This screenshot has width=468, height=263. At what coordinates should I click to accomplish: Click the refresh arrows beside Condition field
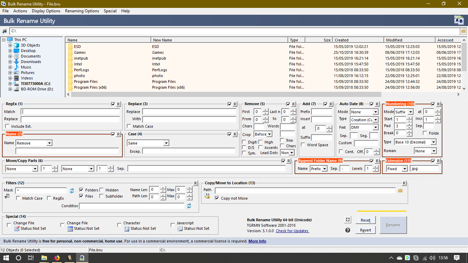tap(189, 206)
